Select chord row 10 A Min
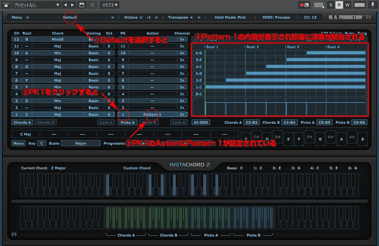Screen dimensions: 379x246 click(63, 53)
